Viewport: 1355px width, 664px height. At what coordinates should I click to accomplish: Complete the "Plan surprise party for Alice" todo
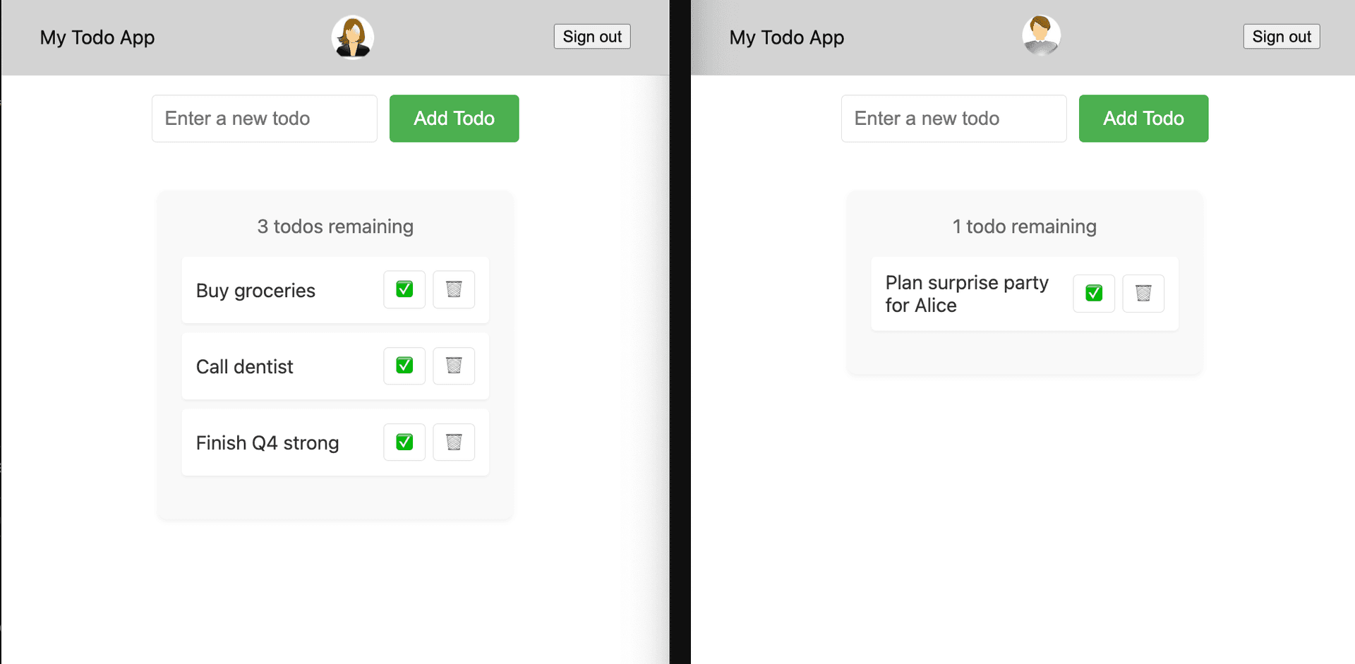[x=1093, y=294]
